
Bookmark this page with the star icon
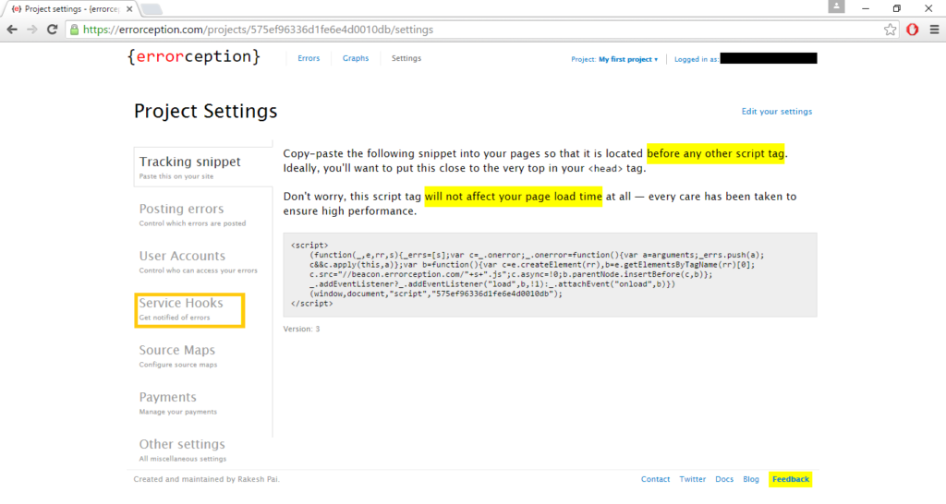click(x=890, y=30)
